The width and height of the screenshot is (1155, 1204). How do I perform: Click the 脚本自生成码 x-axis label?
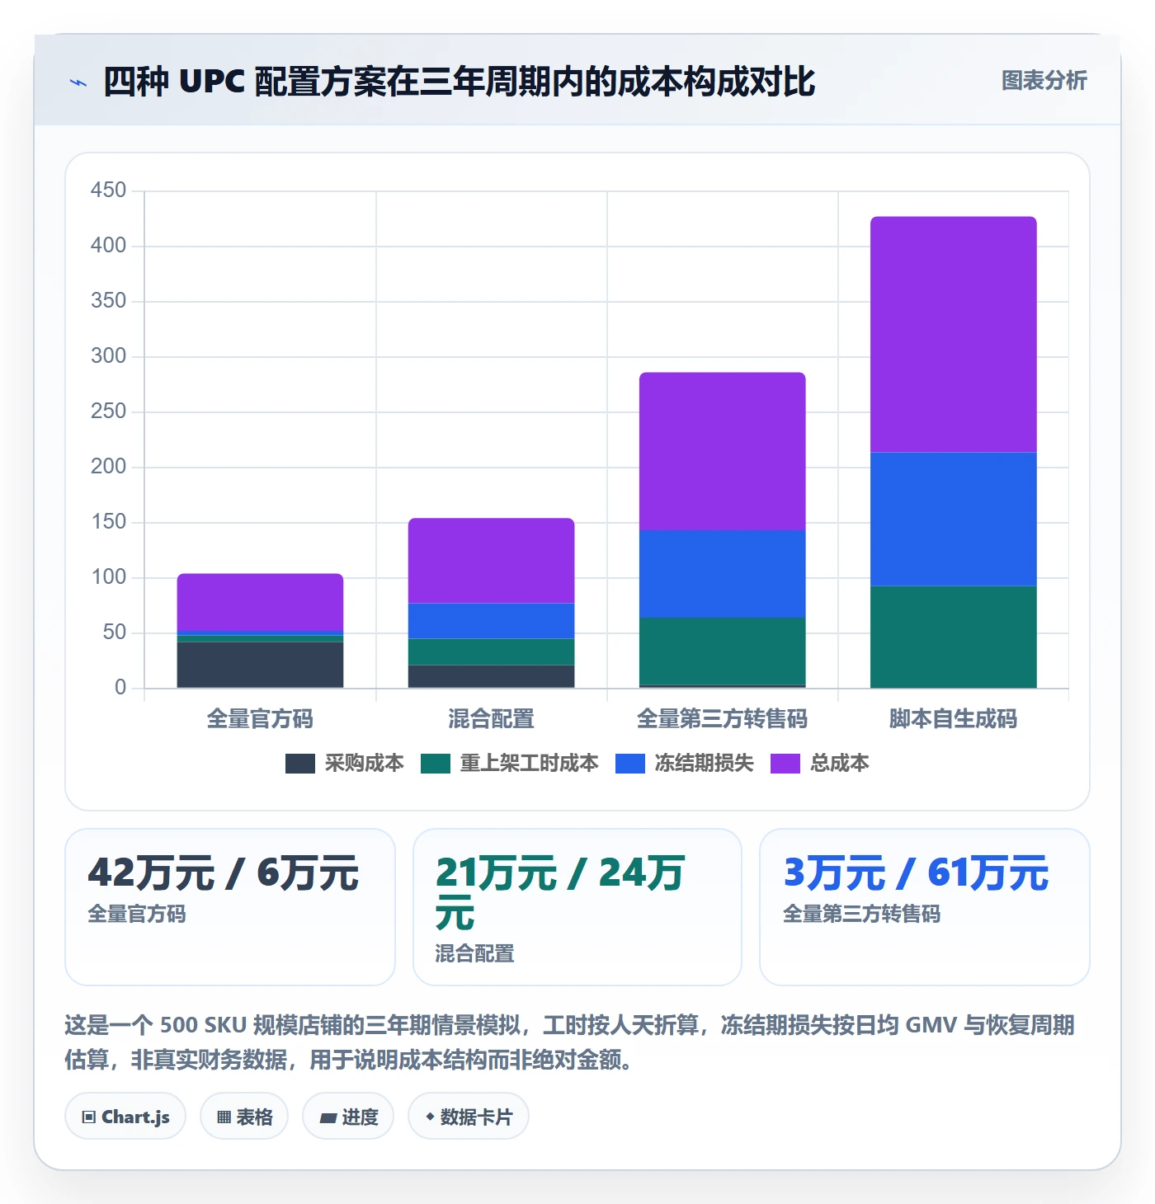tap(953, 719)
